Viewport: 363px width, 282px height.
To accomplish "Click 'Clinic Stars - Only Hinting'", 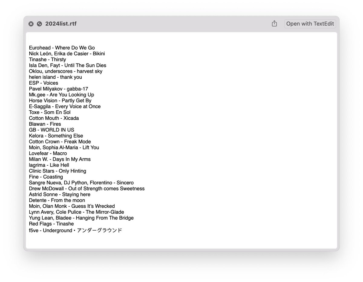I will coord(57,171).
